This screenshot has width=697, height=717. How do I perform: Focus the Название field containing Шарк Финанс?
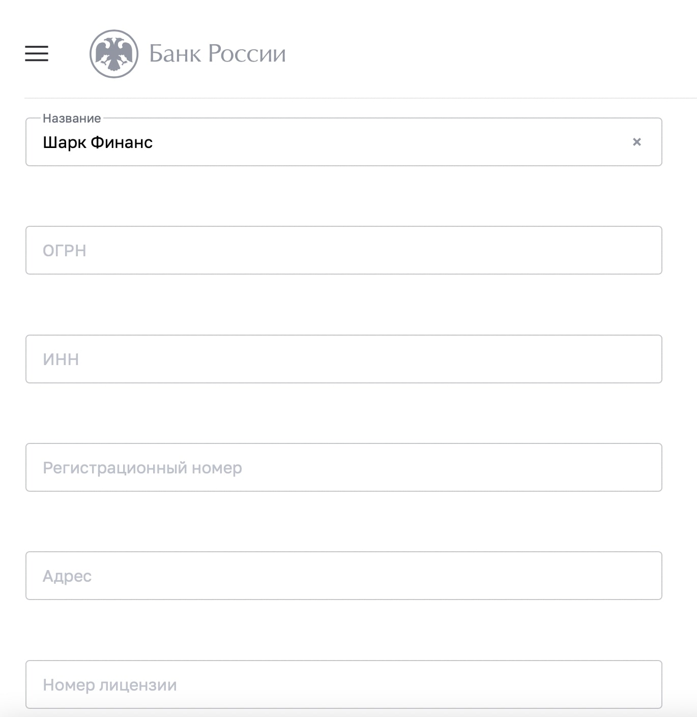tap(344, 142)
